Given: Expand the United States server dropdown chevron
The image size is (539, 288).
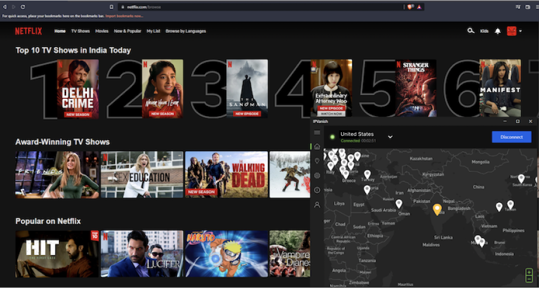Looking at the screenshot, I should click(390, 137).
